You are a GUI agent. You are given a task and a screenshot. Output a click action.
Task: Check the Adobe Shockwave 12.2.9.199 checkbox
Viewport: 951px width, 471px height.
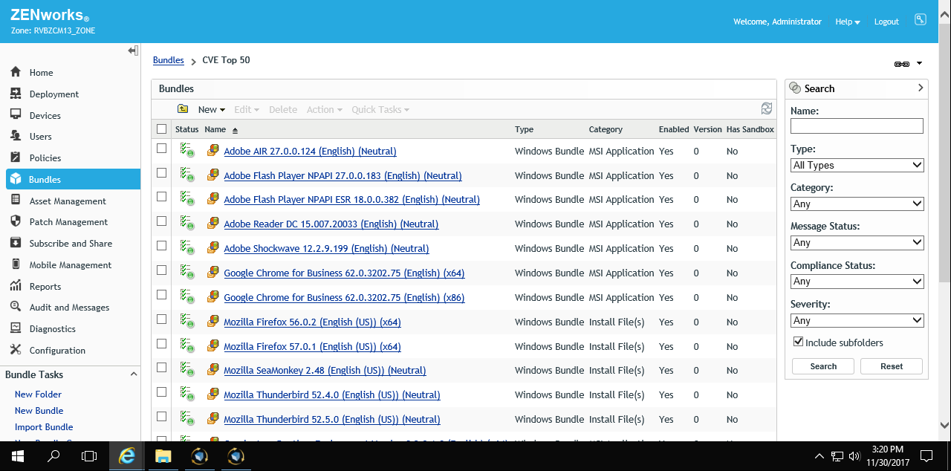click(162, 246)
